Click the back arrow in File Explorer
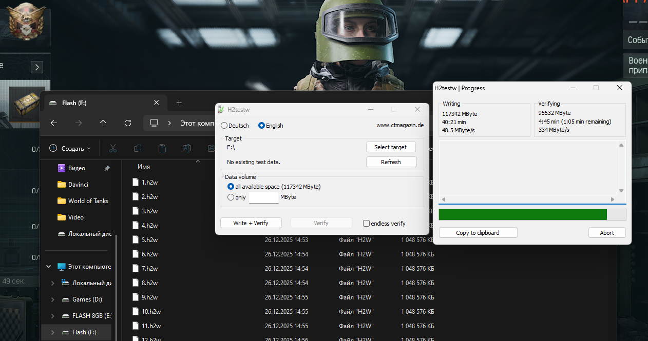648x341 pixels. [x=54, y=123]
